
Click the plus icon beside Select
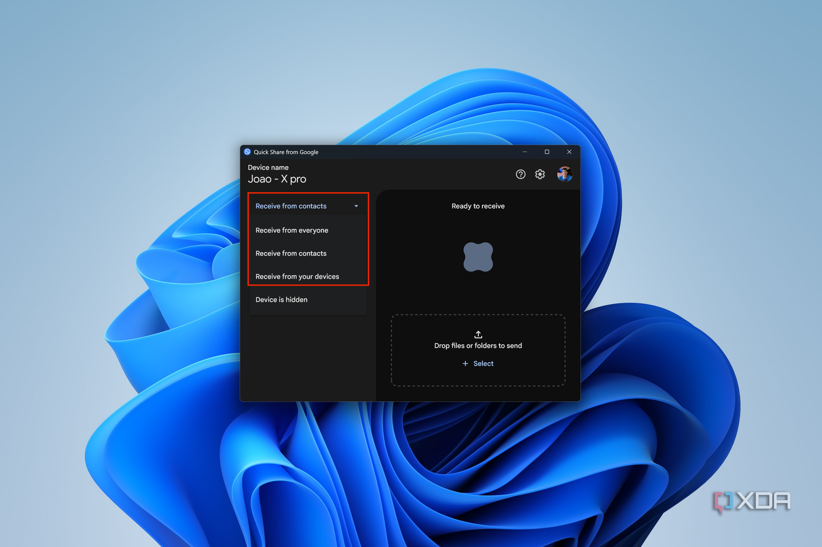465,363
